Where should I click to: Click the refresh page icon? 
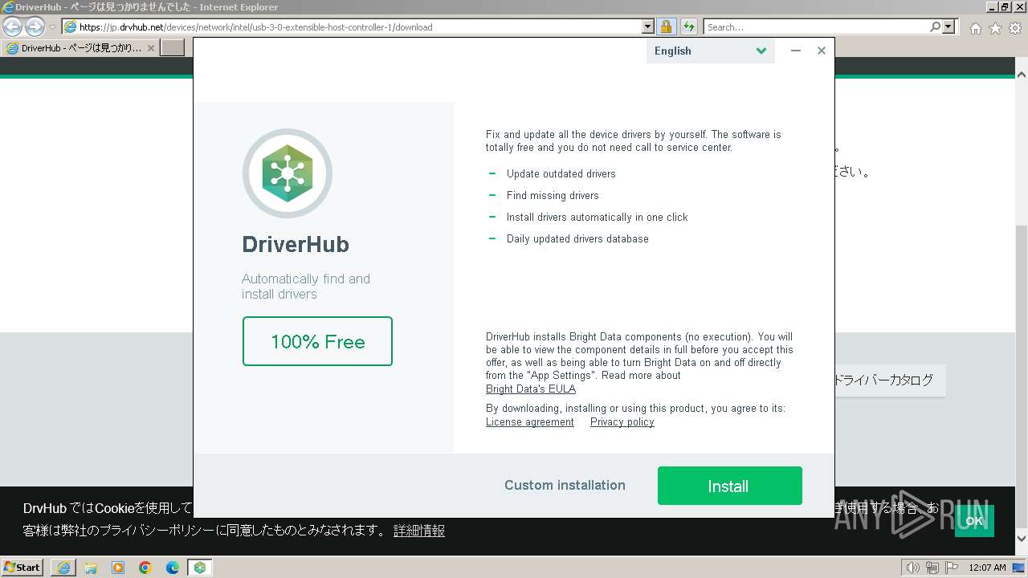(x=688, y=26)
